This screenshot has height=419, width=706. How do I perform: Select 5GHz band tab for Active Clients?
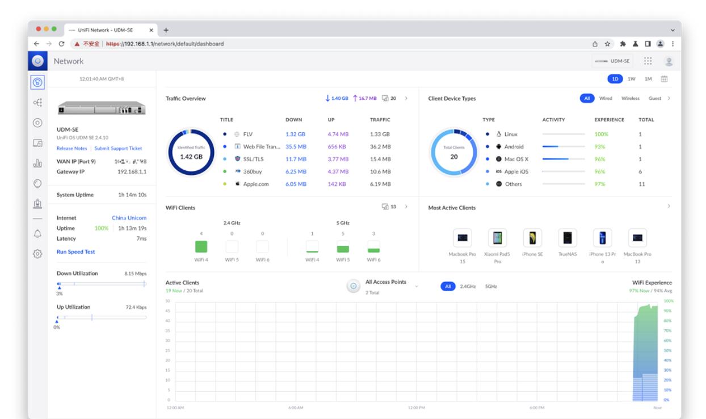[x=491, y=287]
